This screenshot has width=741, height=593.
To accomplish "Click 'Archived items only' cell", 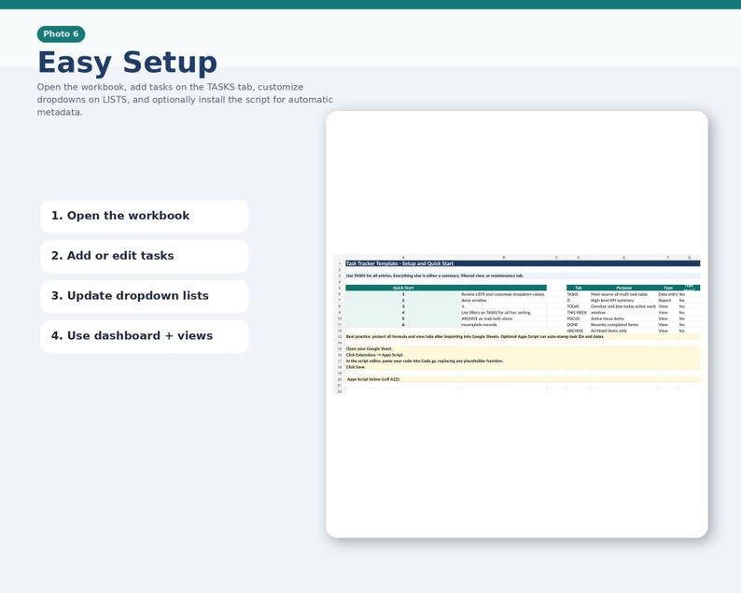I will tap(623, 331).
